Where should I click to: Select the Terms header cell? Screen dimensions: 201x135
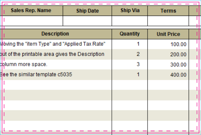(x=168, y=11)
